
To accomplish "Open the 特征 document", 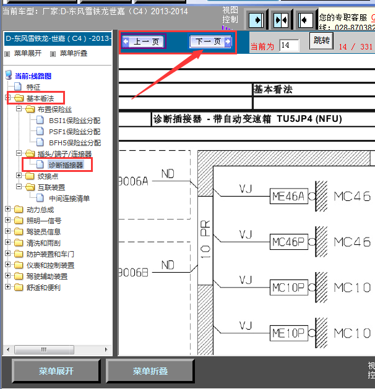I will (x=33, y=87).
